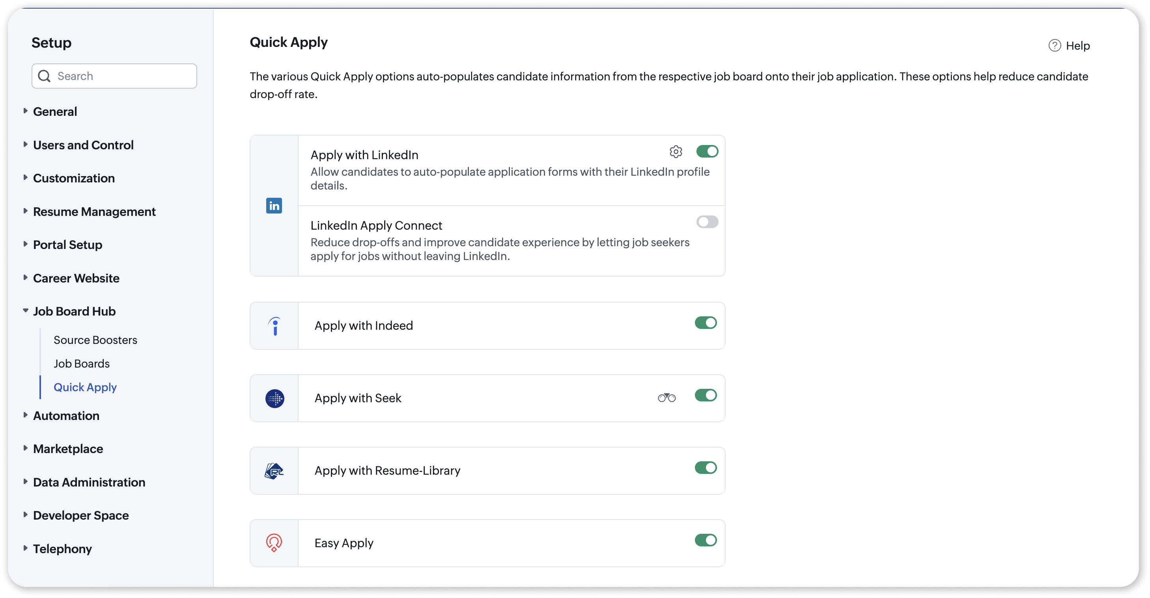Click the Help question mark icon

(1055, 45)
